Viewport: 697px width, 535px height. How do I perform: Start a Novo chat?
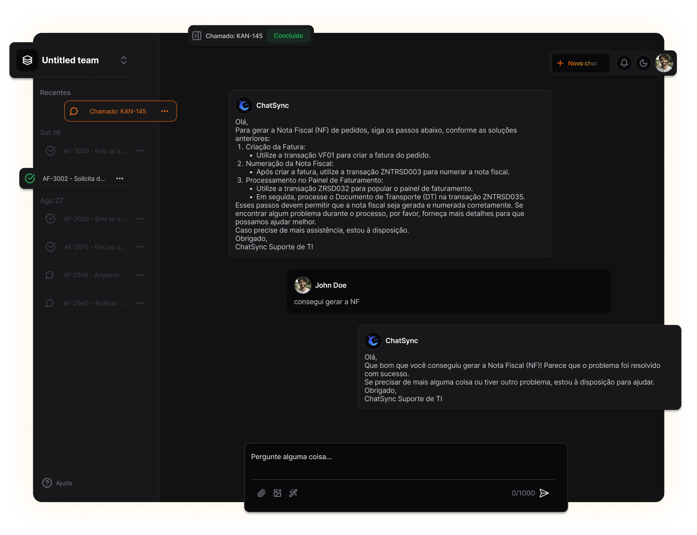(581, 63)
